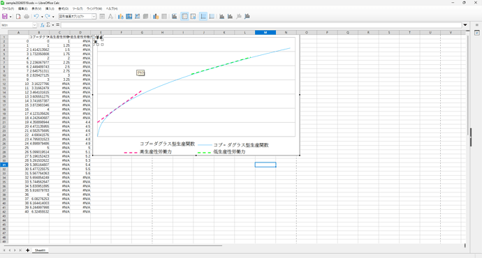This screenshot has height=258, width=482.
Task: Open the Format menu
Action: [x=64, y=9]
